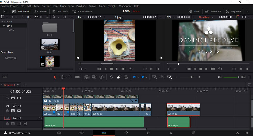Click the media pool search icon
Screen dimensions: 253x136
point(54,17)
